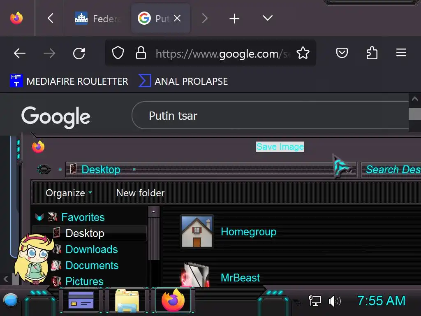Click the dialog's back navigation hexagon button
The width and height of the screenshot is (421, 316).
(44, 169)
